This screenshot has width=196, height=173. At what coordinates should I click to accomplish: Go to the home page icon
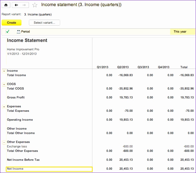pos(6,5)
